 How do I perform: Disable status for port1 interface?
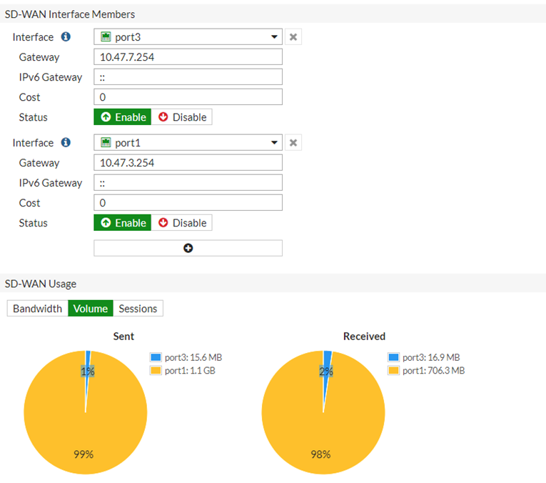pyautogui.click(x=181, y=223)
